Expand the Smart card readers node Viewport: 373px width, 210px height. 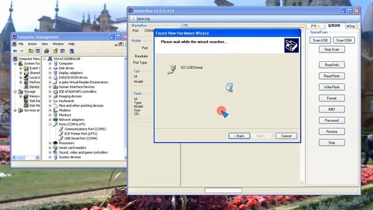[50, 148]
